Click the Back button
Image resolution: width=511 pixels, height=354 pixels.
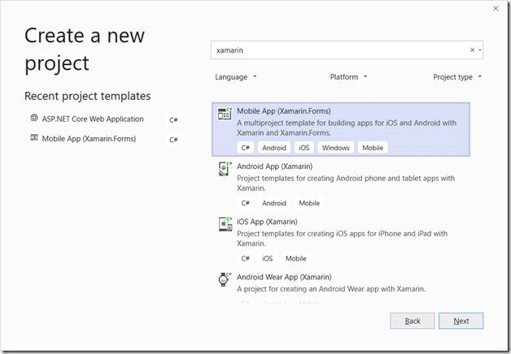click(x=413, y=321)
